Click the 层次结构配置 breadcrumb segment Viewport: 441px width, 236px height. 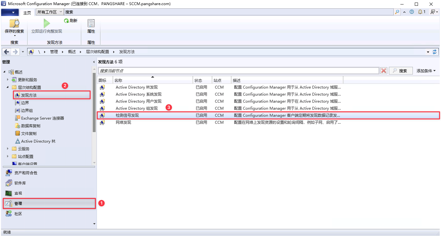coord(98,52)
